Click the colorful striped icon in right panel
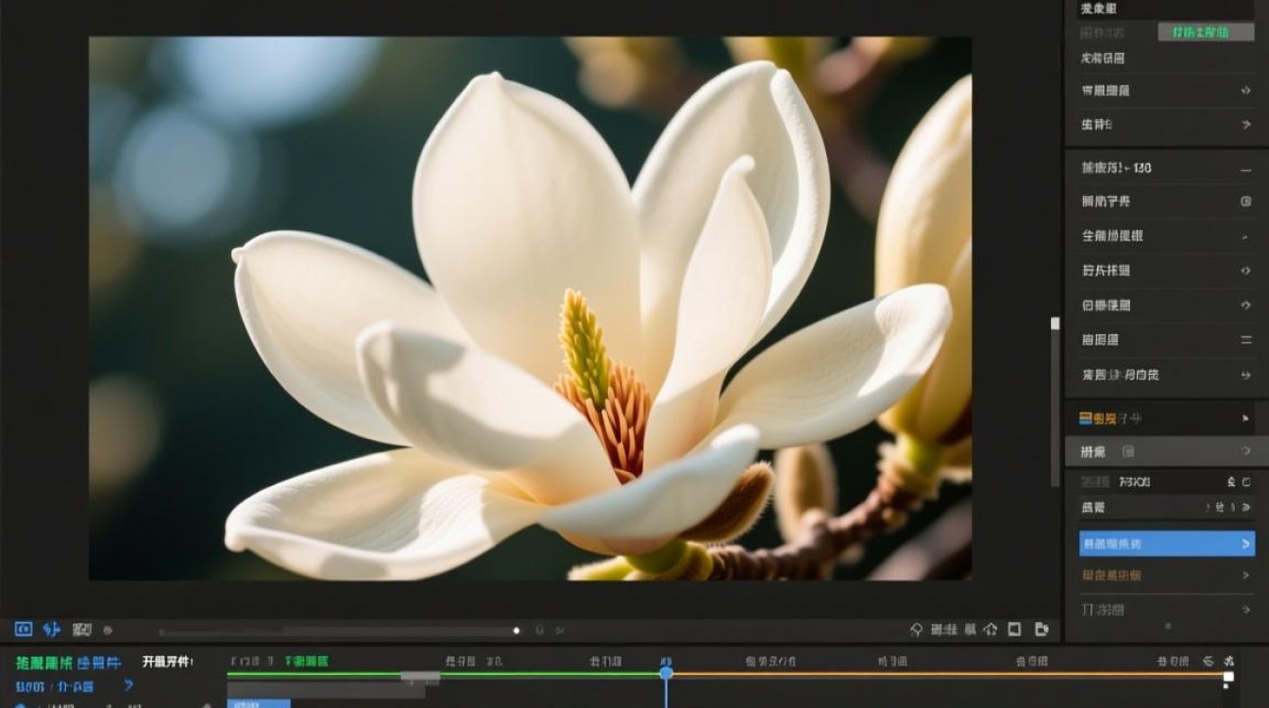The width and height of the screenshot is (1269, 708). (x=1085, y=417)
